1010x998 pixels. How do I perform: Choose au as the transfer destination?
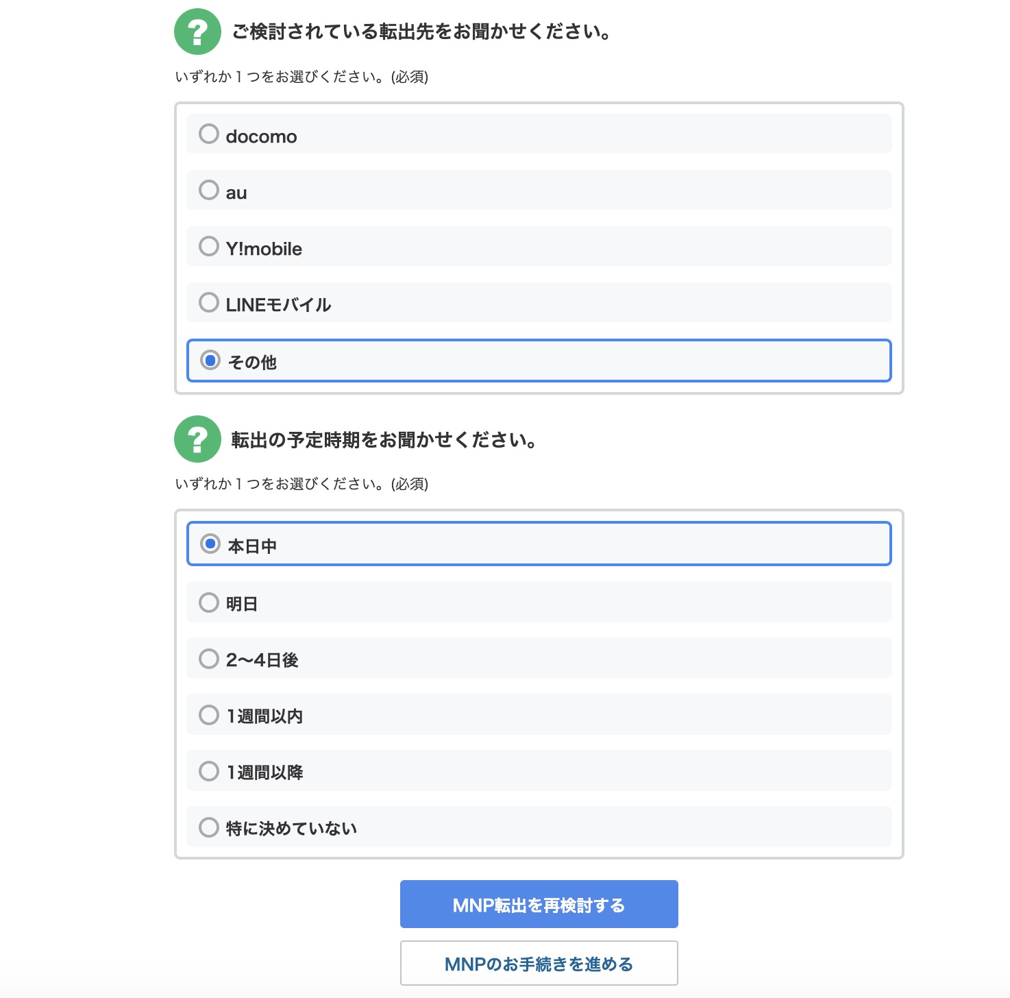coord(209,190)
